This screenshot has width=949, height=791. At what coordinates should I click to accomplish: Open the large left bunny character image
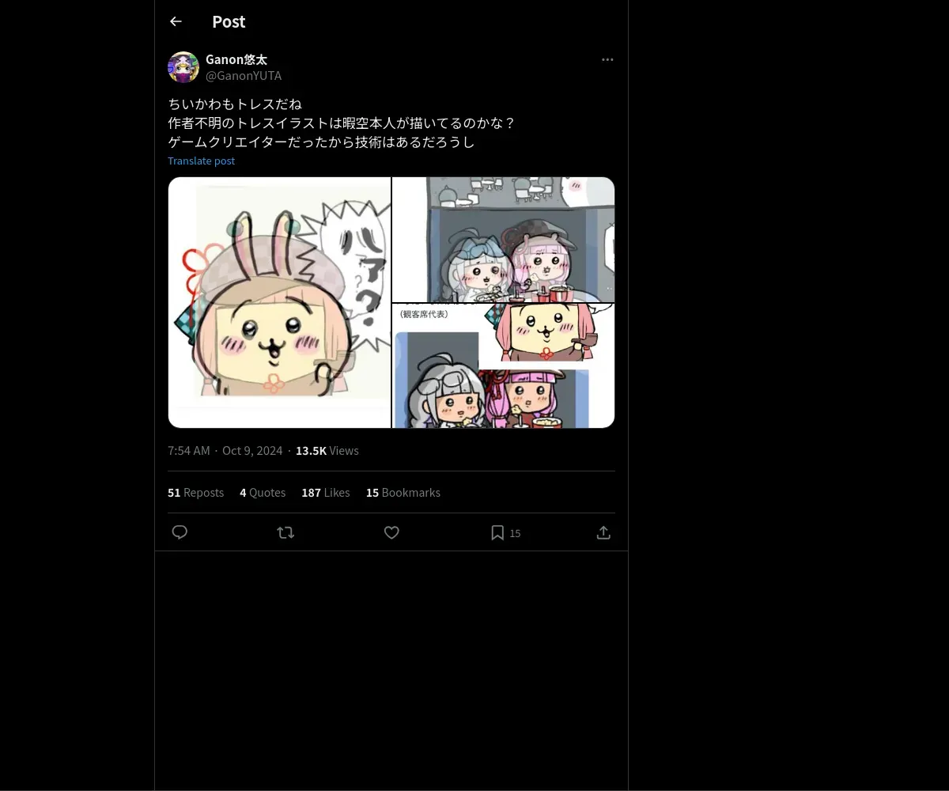[279, 302]
